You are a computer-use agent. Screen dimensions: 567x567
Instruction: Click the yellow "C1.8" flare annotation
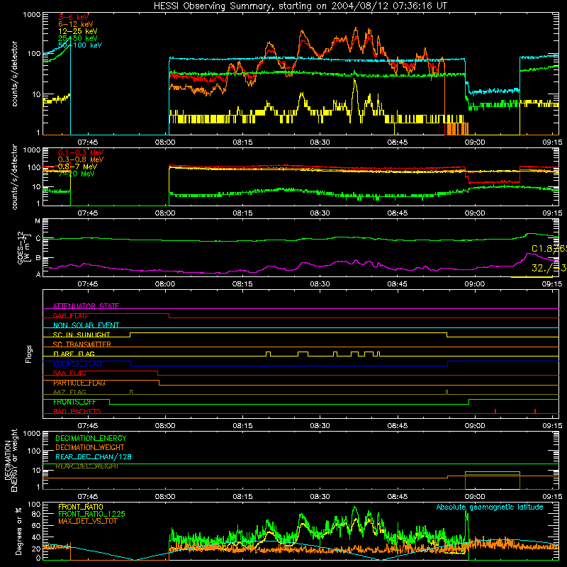point(541,249)
